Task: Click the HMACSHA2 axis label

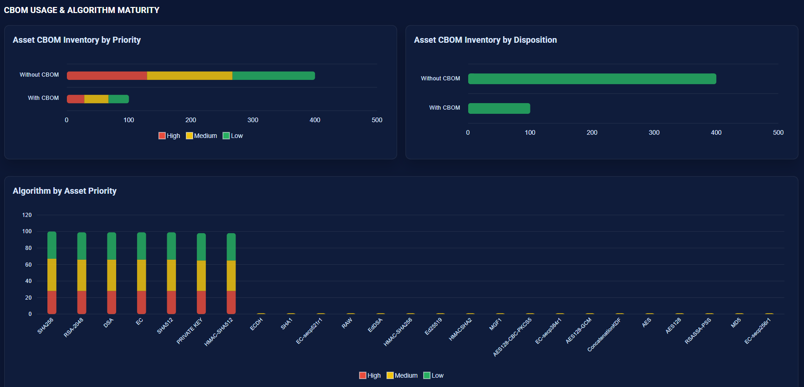Action: point(460,329)
